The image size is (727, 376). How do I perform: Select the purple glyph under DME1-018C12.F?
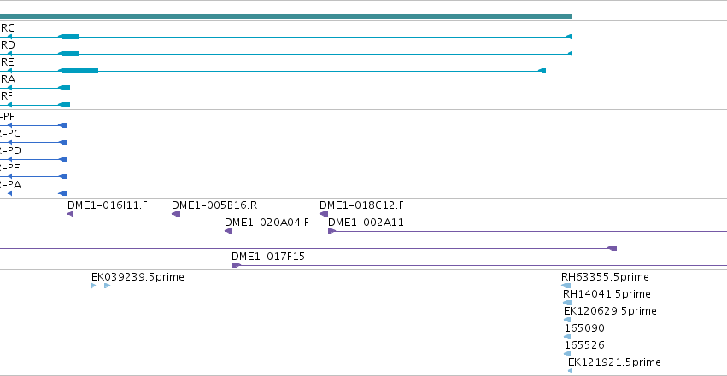(x=324, y=214)
